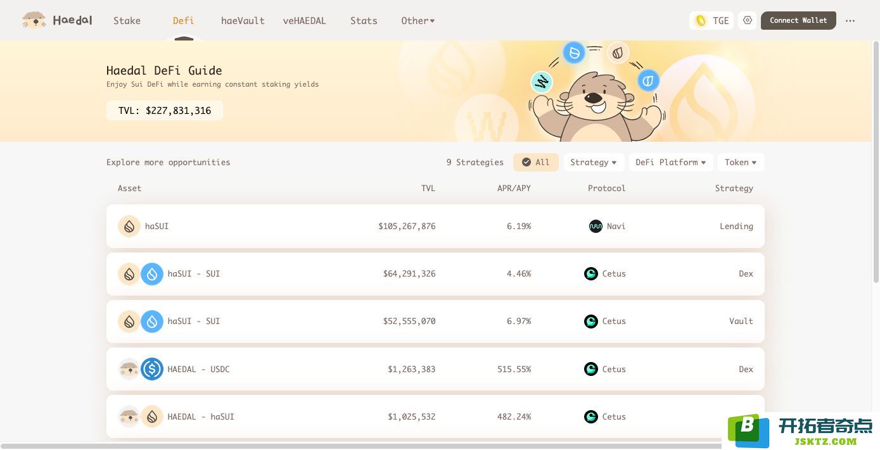Select the Defi tab
880x450 pixels.
pos(183,20)
